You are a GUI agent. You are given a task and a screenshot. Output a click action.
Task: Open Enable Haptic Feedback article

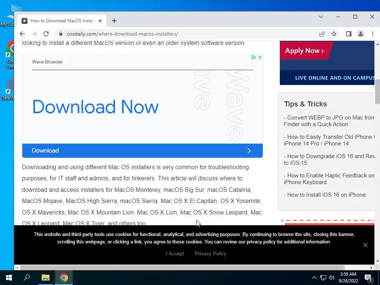(x=329, y=179)
